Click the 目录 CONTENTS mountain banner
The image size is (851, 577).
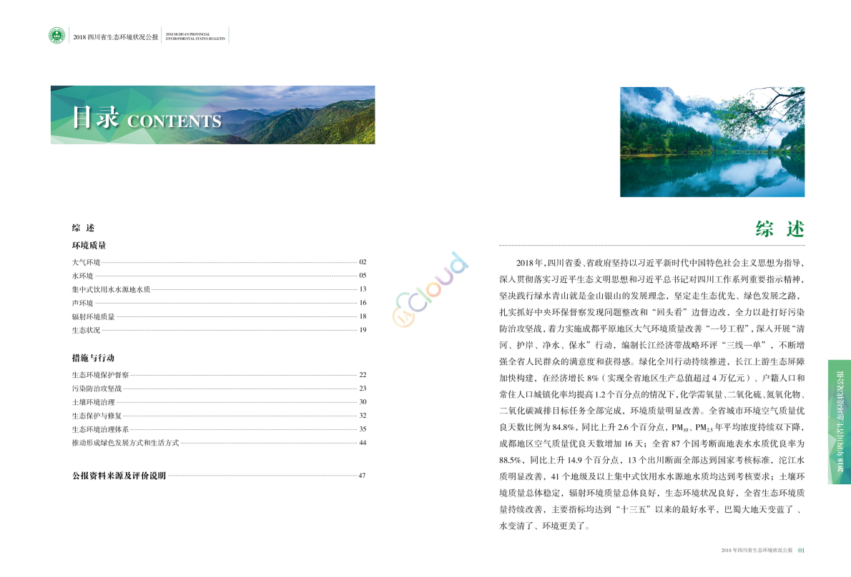pos(213,115)
